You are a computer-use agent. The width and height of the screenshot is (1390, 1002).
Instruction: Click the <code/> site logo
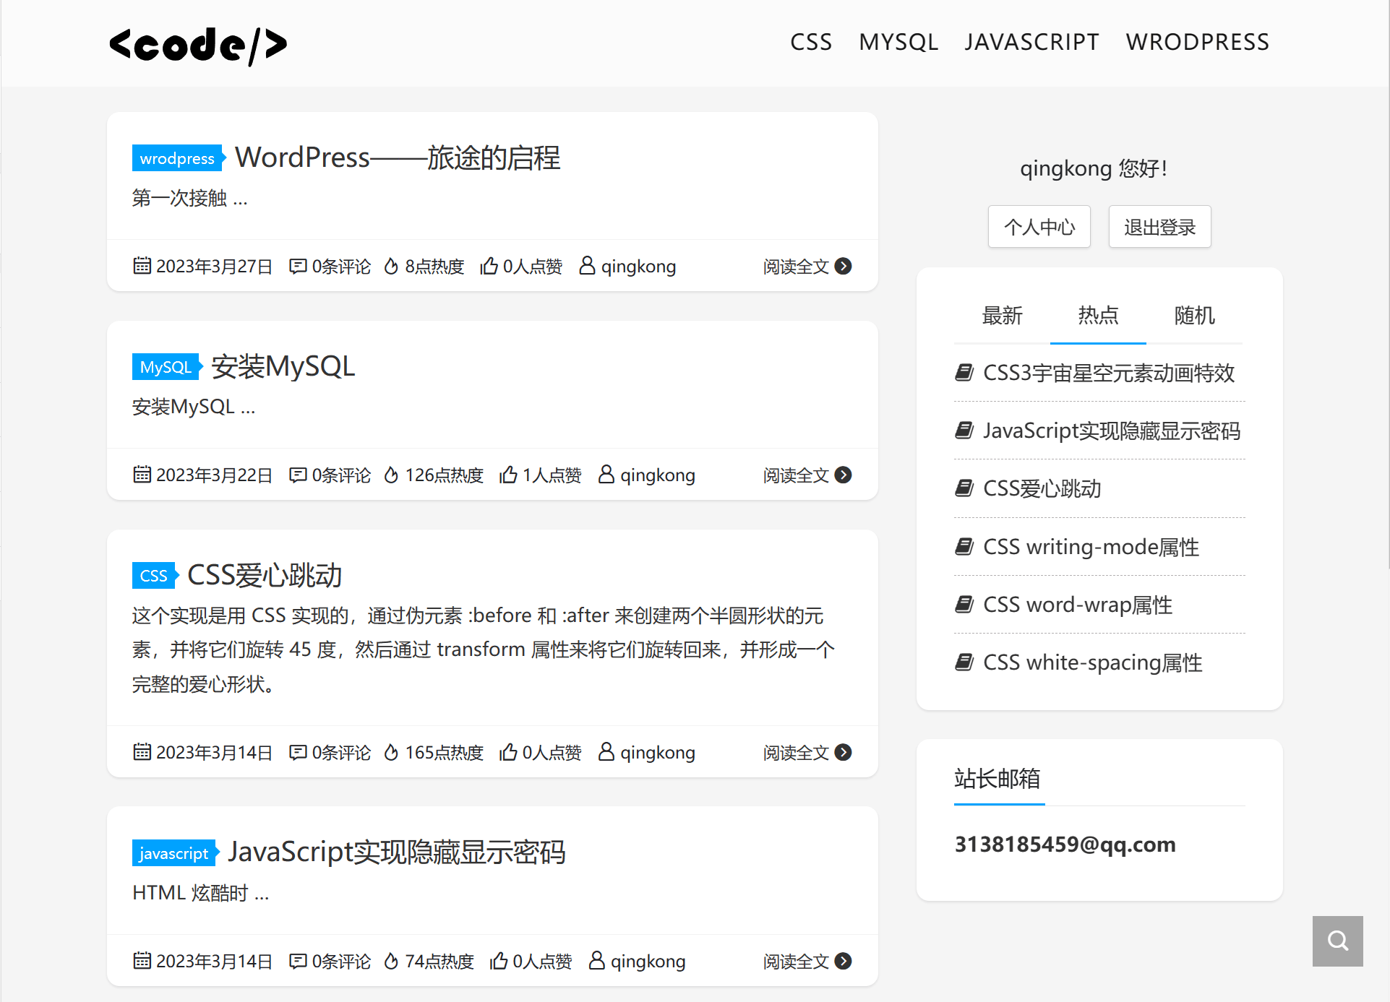[197, 43]
